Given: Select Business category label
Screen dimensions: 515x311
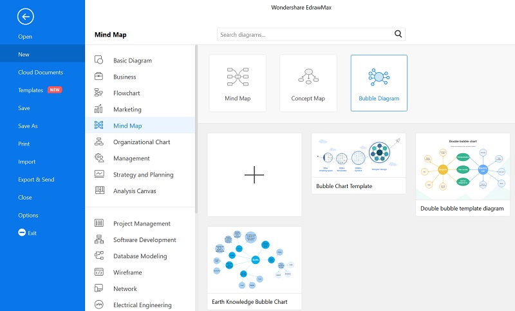Looking at the screenshot, I should click(124, 77).
